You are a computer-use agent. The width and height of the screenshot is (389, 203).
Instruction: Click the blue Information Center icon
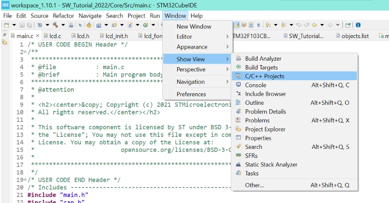(x=358, y=25)
